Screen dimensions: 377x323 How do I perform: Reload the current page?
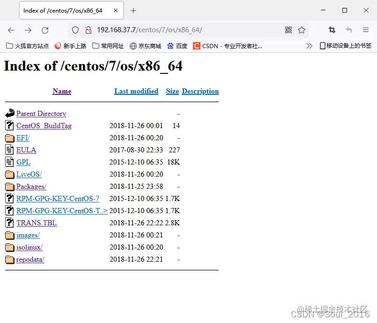pos(45,30)
